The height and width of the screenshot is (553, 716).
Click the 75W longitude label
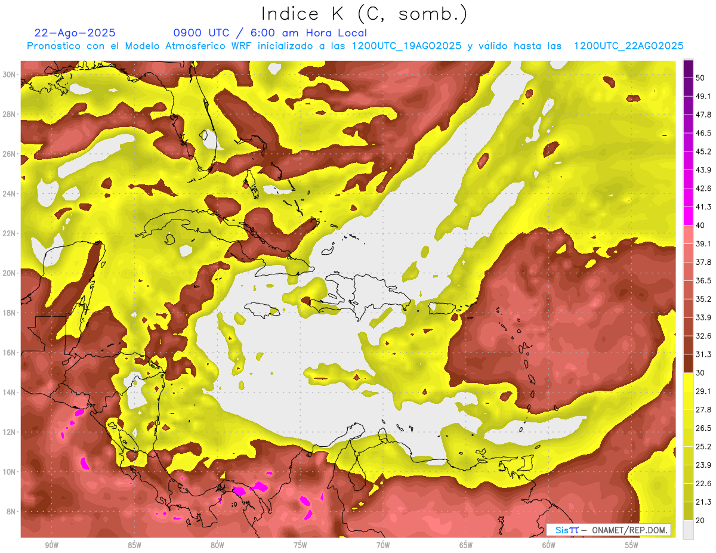tap(300, 545)
